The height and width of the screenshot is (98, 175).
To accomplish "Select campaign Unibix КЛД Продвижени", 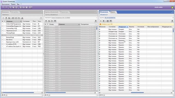I will pyautogui.click(x=22, y=24).
